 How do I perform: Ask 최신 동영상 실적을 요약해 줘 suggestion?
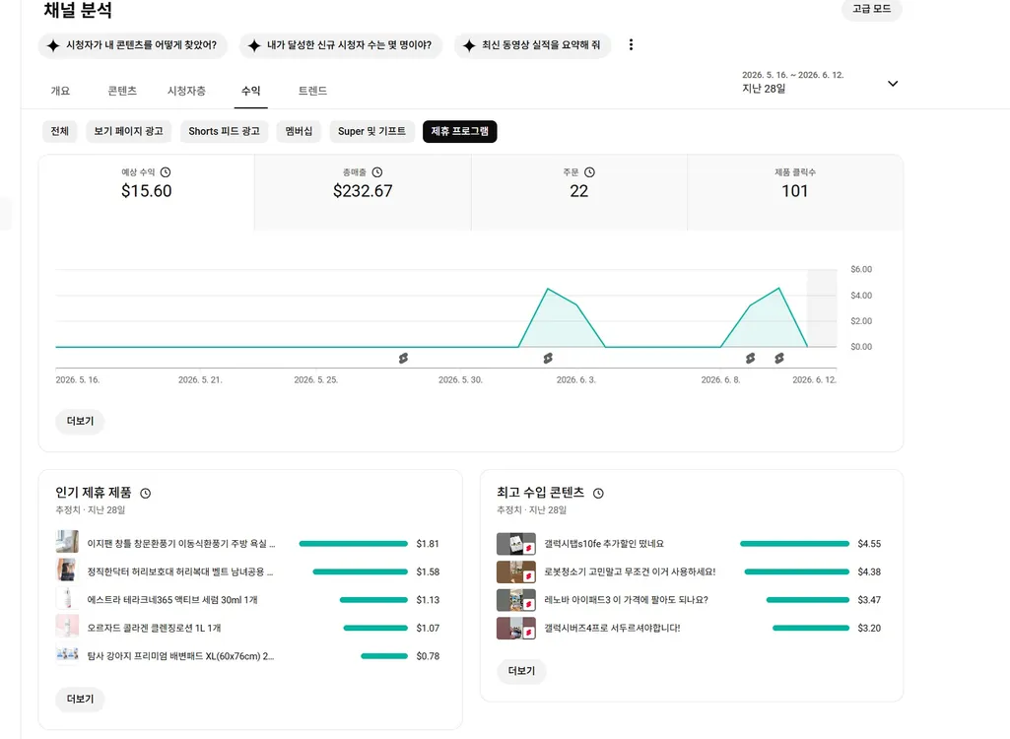point(532,45)
